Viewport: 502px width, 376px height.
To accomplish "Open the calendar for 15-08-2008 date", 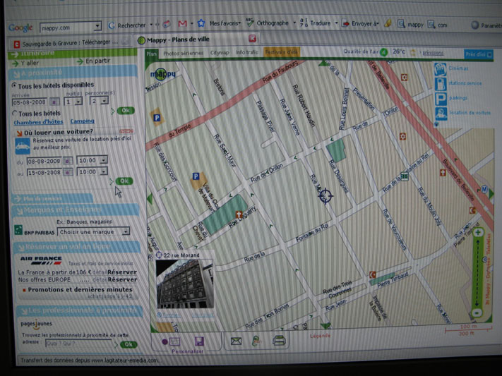I will [x=68, y=172].
